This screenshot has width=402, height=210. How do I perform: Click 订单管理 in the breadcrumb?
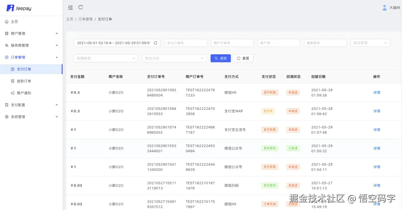85,19
